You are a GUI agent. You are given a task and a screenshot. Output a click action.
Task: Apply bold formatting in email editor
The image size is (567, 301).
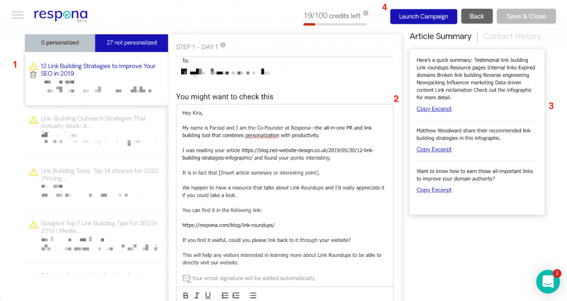pyautogui.click(x=185, y=295)
